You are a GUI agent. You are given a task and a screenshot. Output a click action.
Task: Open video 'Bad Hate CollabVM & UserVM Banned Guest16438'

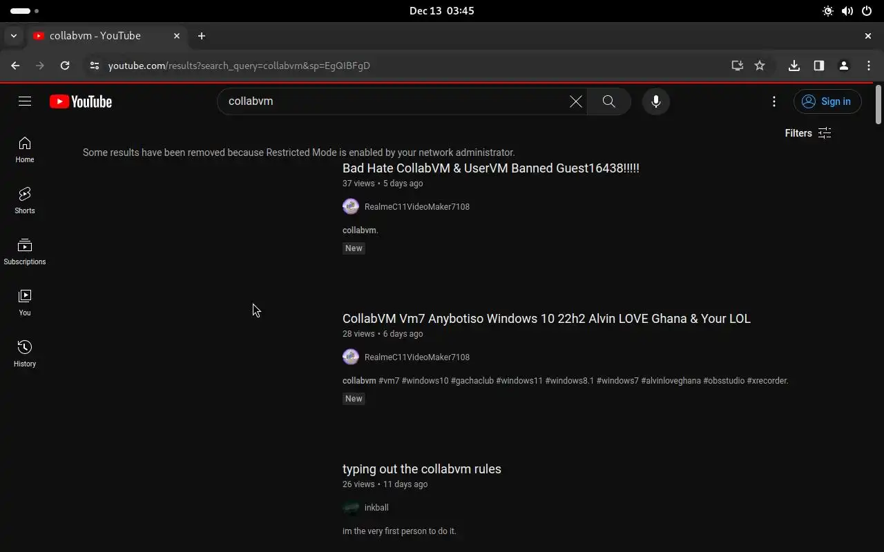(491, 168)
